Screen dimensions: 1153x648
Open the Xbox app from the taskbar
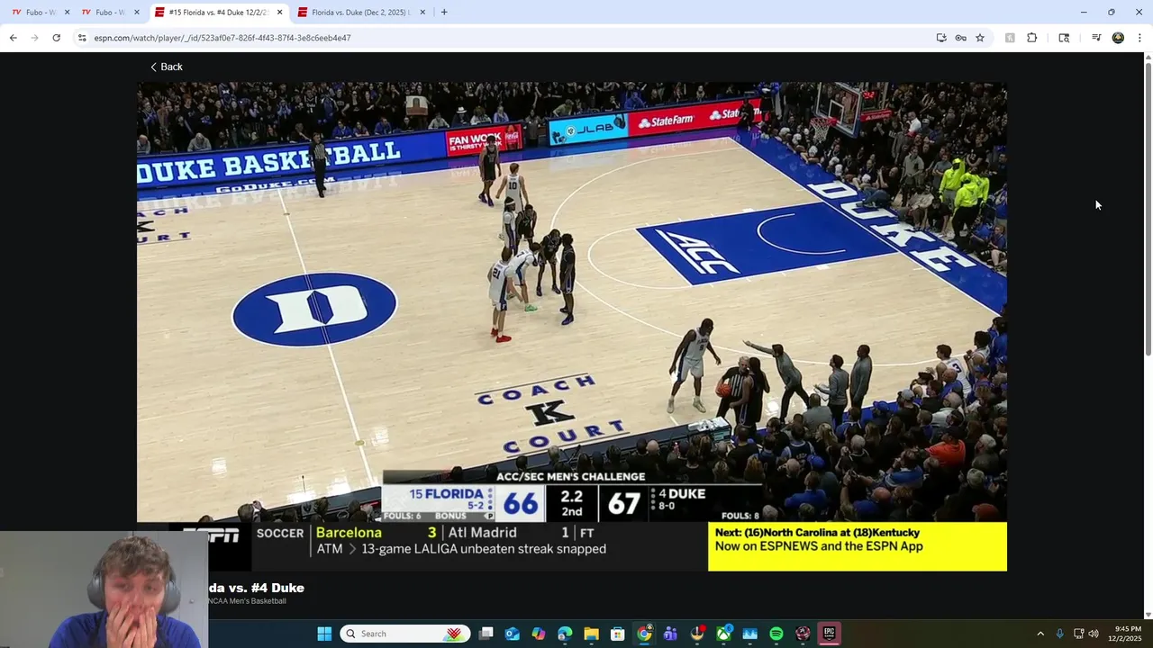point(723,634)
